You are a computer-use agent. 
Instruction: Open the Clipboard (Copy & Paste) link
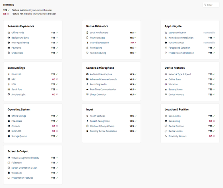(x=102, y=126)
